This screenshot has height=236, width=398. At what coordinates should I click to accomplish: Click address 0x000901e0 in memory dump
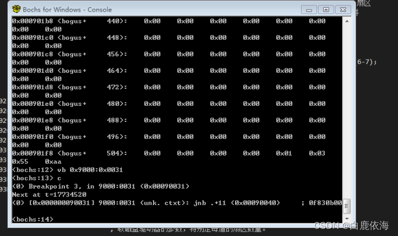[32, 104]
